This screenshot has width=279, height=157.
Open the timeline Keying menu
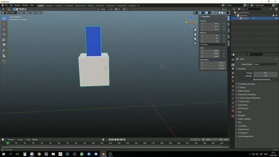[x=21, y=140]
